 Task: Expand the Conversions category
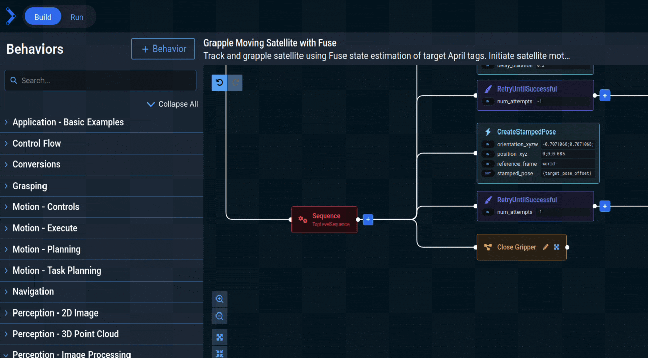tap(101, 164)
